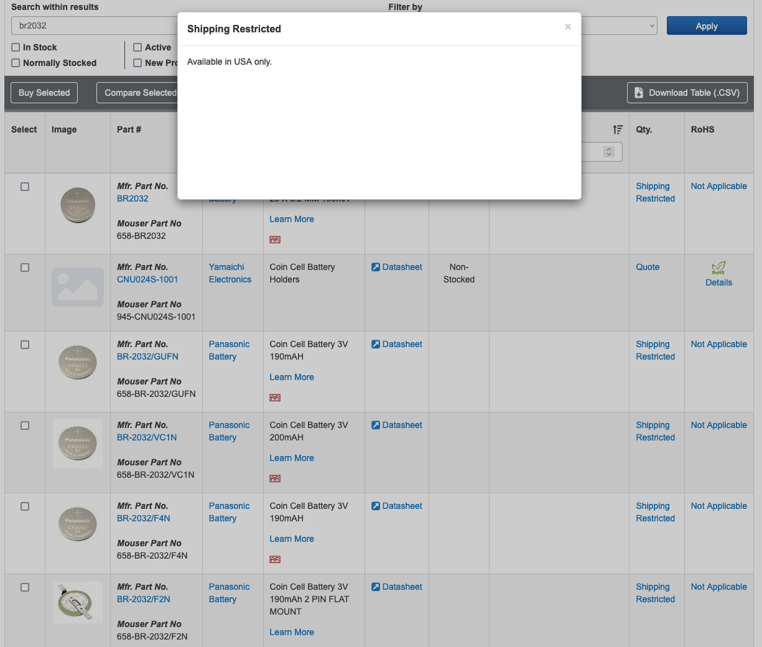Open the Datasheet for CNU024S-1001
Image resolution: width=762 pixels, height=647 pixels.
click(x=397, y=267)
